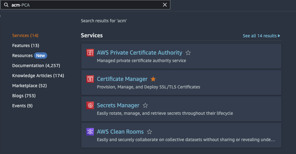Select the Services (14) filter
The height and width of the screenshot is (154, 296).
[25, 35]
